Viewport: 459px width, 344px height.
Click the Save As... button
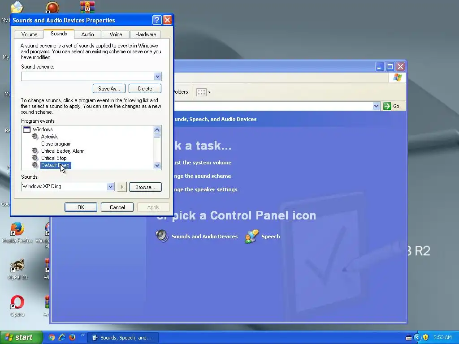(x=109, y=89)
